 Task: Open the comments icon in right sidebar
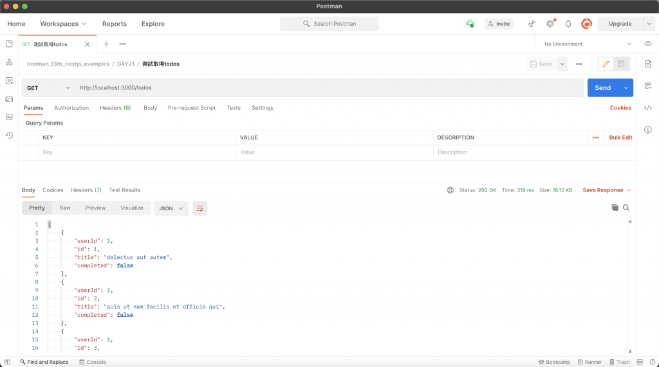click(x=647, y=85)
